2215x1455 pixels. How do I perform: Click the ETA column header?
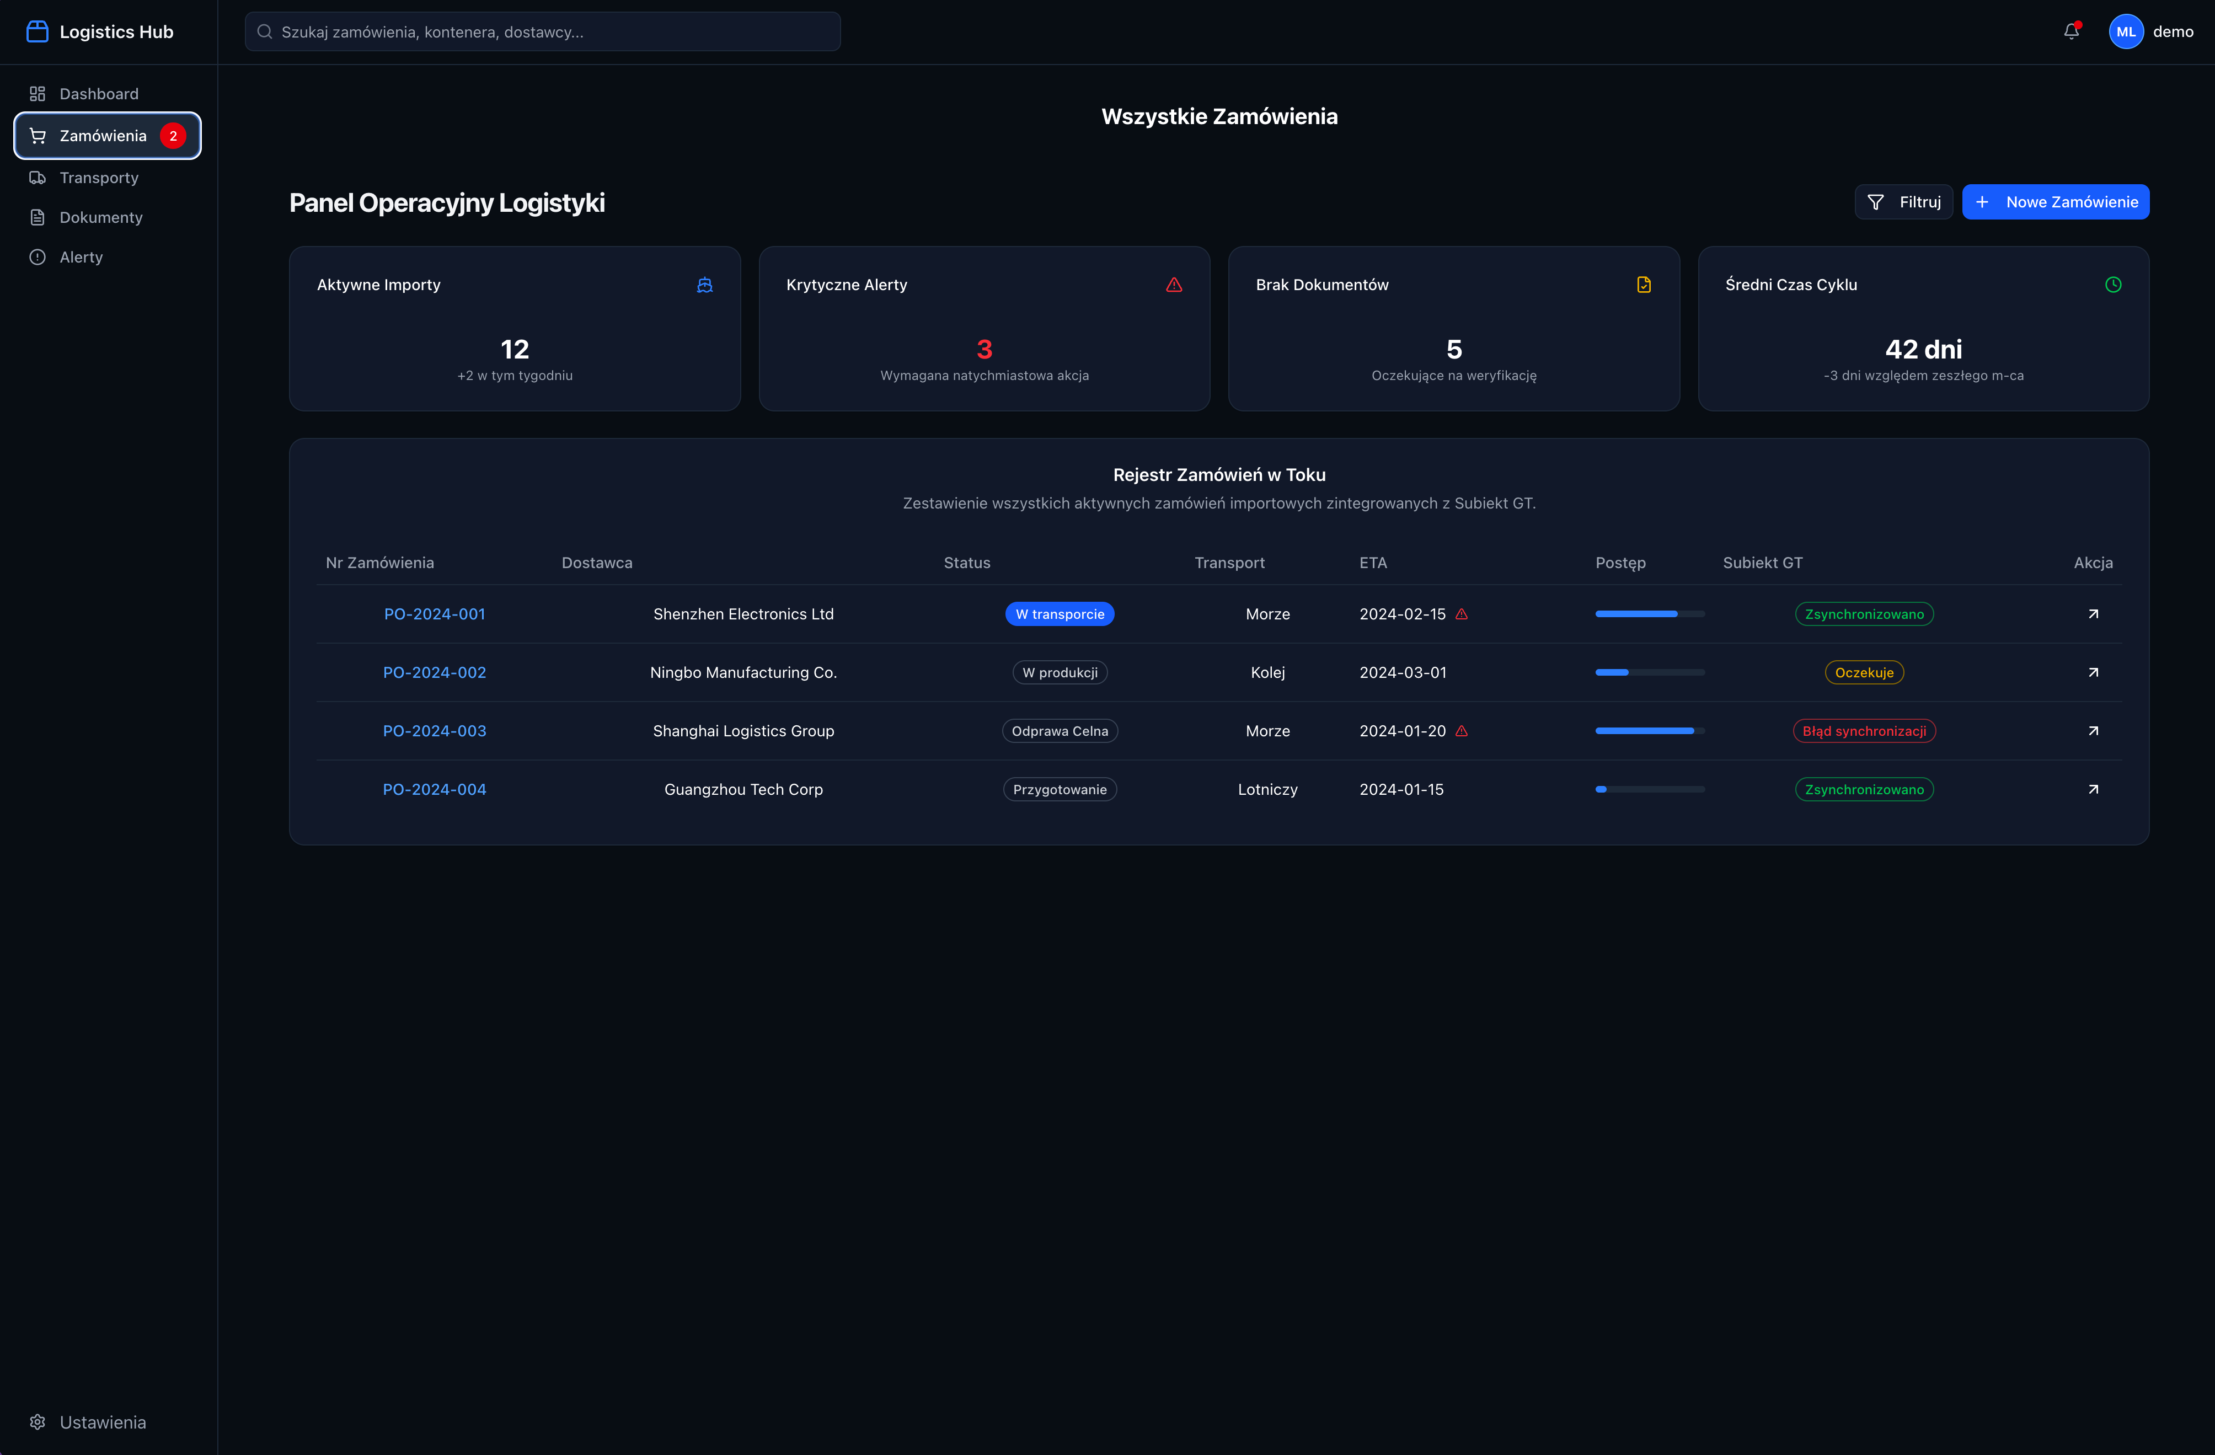click(x=1373, y=562)
